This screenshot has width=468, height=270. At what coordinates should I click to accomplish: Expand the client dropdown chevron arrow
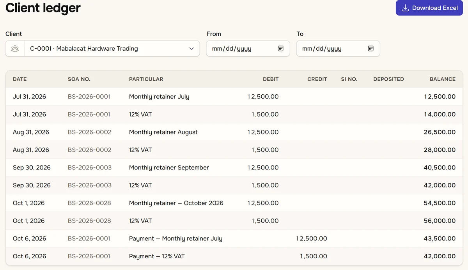click(191, 49)
